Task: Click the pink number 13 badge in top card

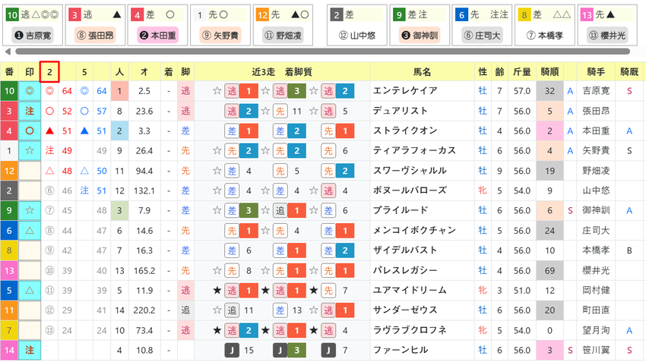Action: (587, 15)
